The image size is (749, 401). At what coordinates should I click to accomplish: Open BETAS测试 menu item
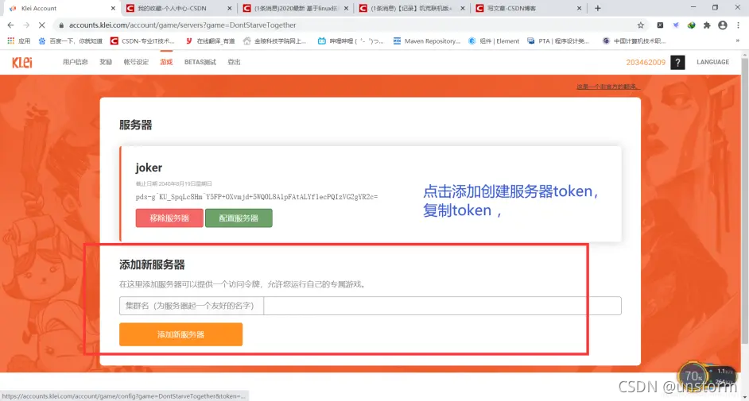click(x=200, y=62)
